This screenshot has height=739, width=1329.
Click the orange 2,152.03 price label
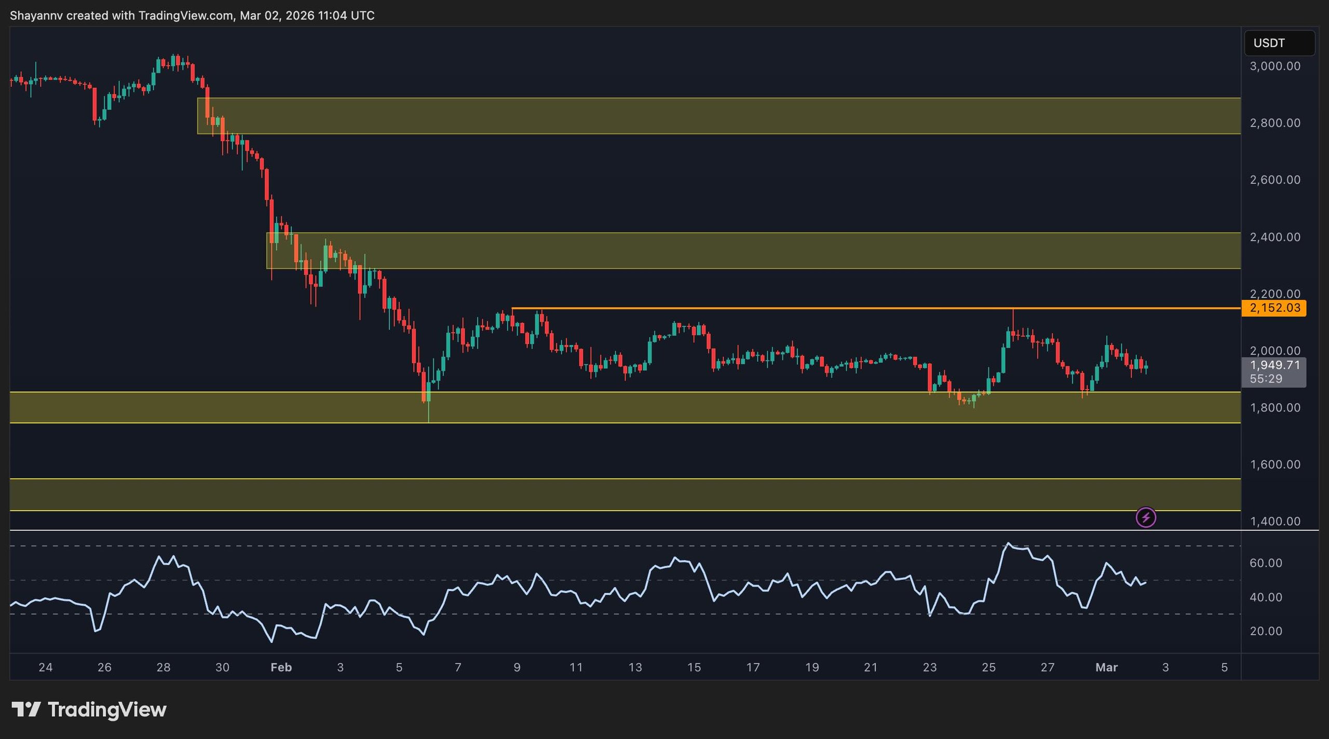pyautogui.click(x=1273, y=308)
